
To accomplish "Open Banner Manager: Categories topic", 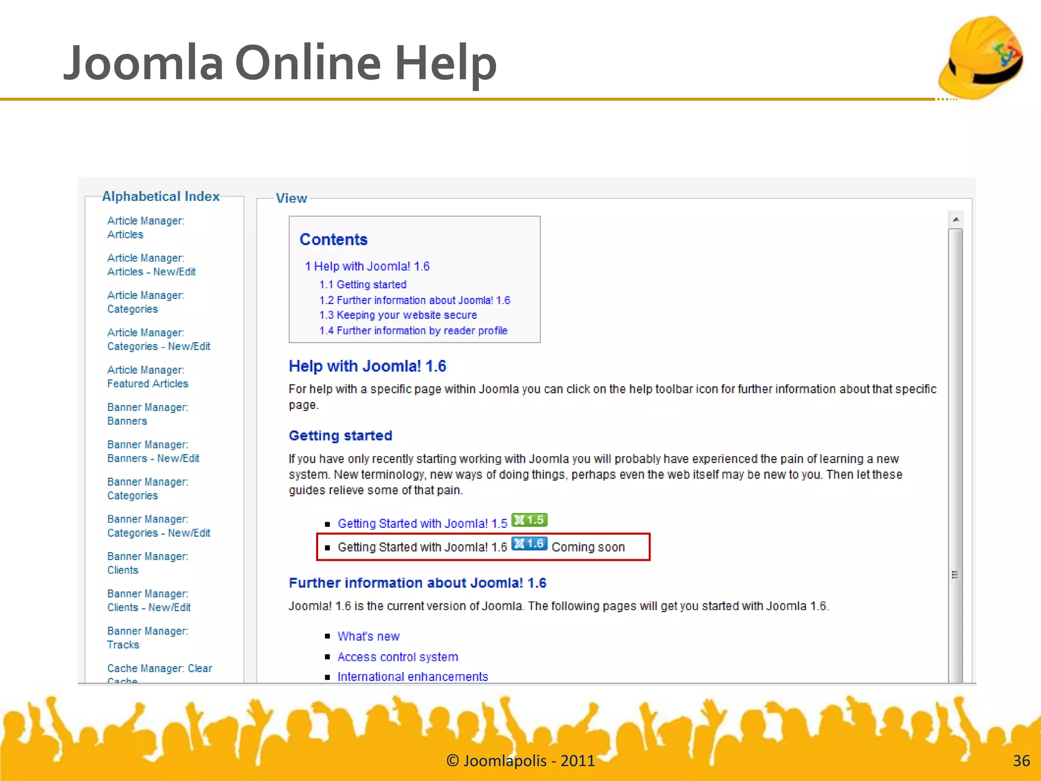I will coord(147,489).
